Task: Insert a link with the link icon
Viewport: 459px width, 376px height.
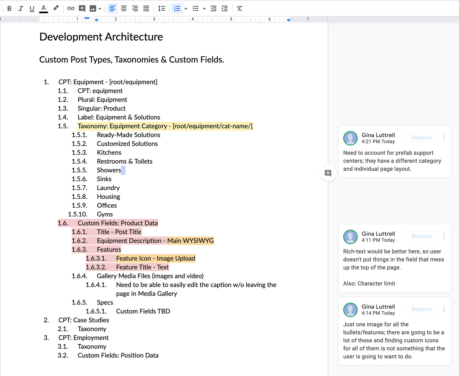Action: [x=71, y=9]
